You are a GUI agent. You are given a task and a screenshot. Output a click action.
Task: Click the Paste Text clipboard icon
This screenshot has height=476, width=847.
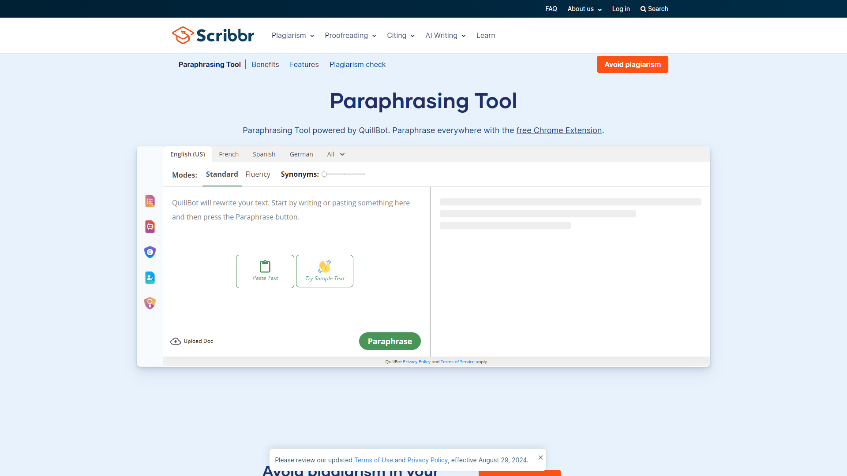coord(265,266)
